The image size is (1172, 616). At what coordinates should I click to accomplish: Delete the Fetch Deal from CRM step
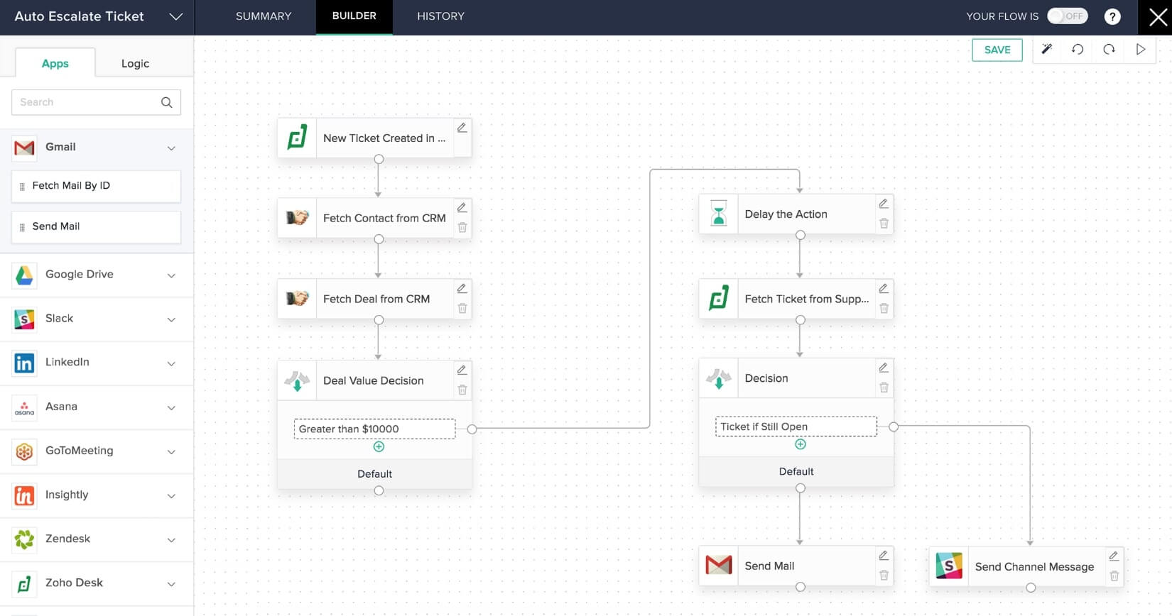(462, 309)
